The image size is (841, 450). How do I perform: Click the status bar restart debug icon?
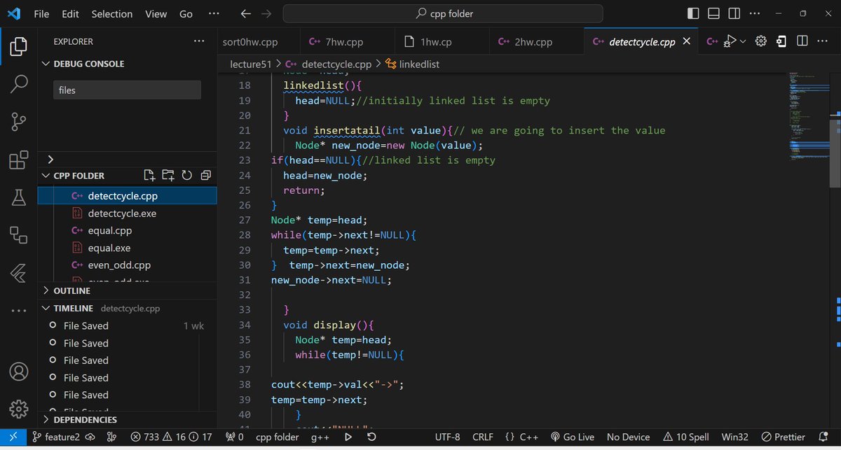point(371,437)
